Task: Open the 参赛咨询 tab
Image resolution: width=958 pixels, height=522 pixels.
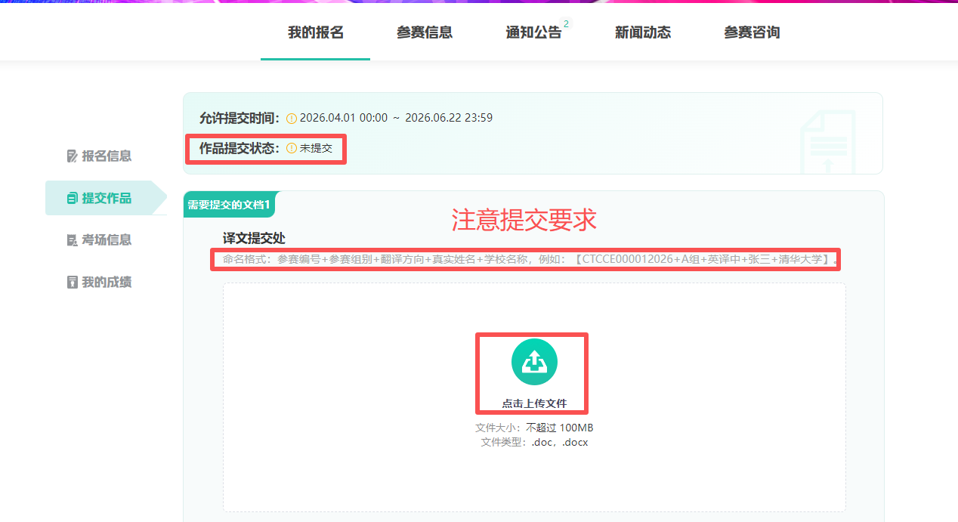Action: [752, 32]
